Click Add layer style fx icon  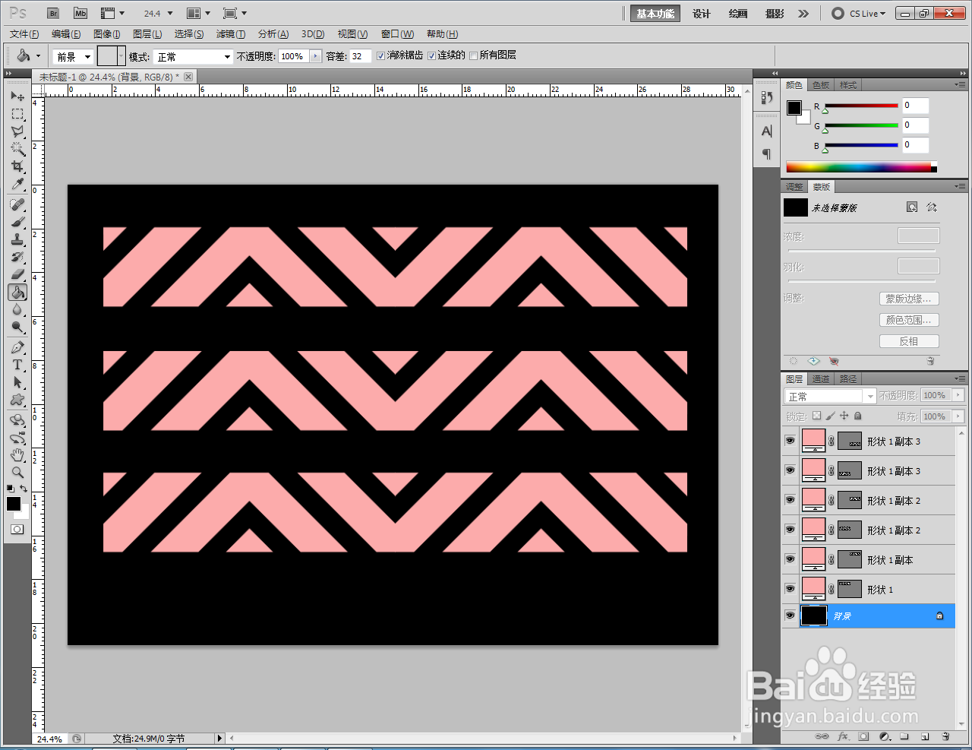[x=843, y=736]
